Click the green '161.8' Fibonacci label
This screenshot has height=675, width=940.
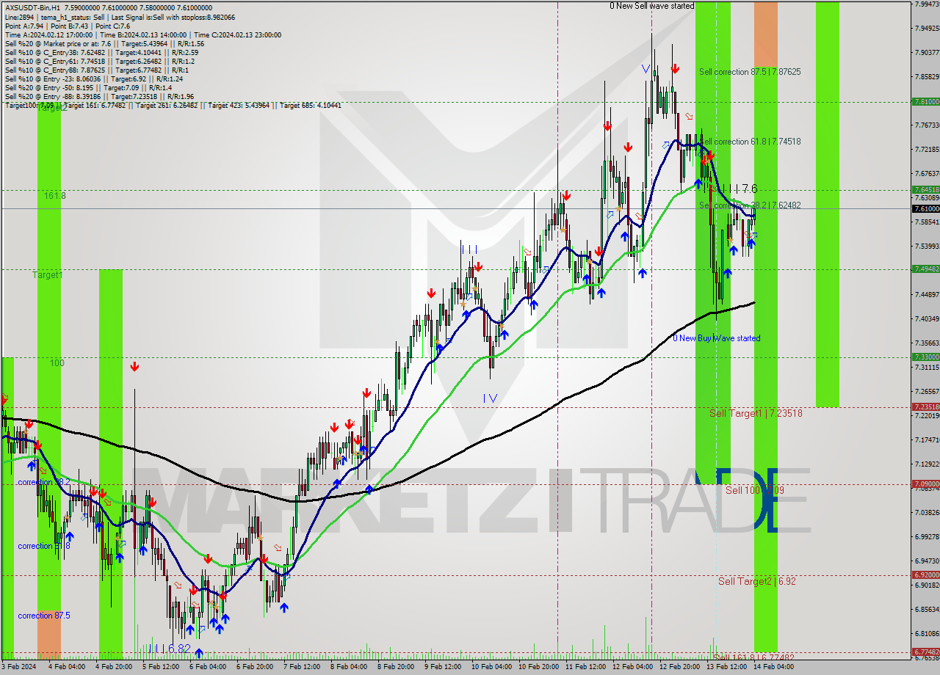click(55, 196)
